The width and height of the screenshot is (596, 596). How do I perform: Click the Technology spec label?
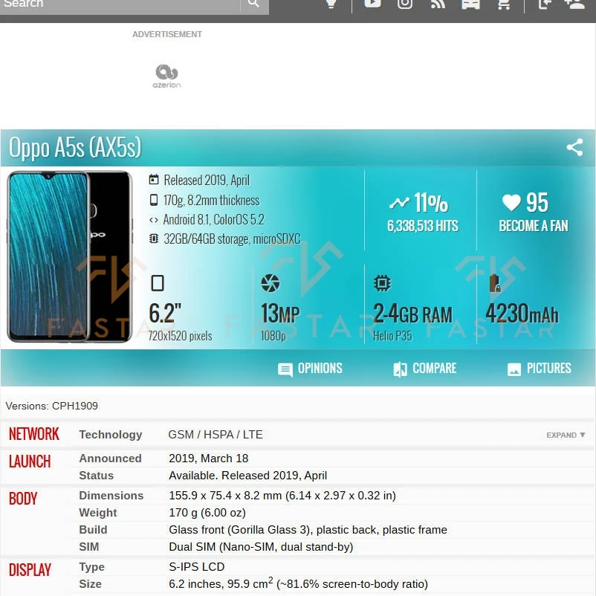(111, 435)
